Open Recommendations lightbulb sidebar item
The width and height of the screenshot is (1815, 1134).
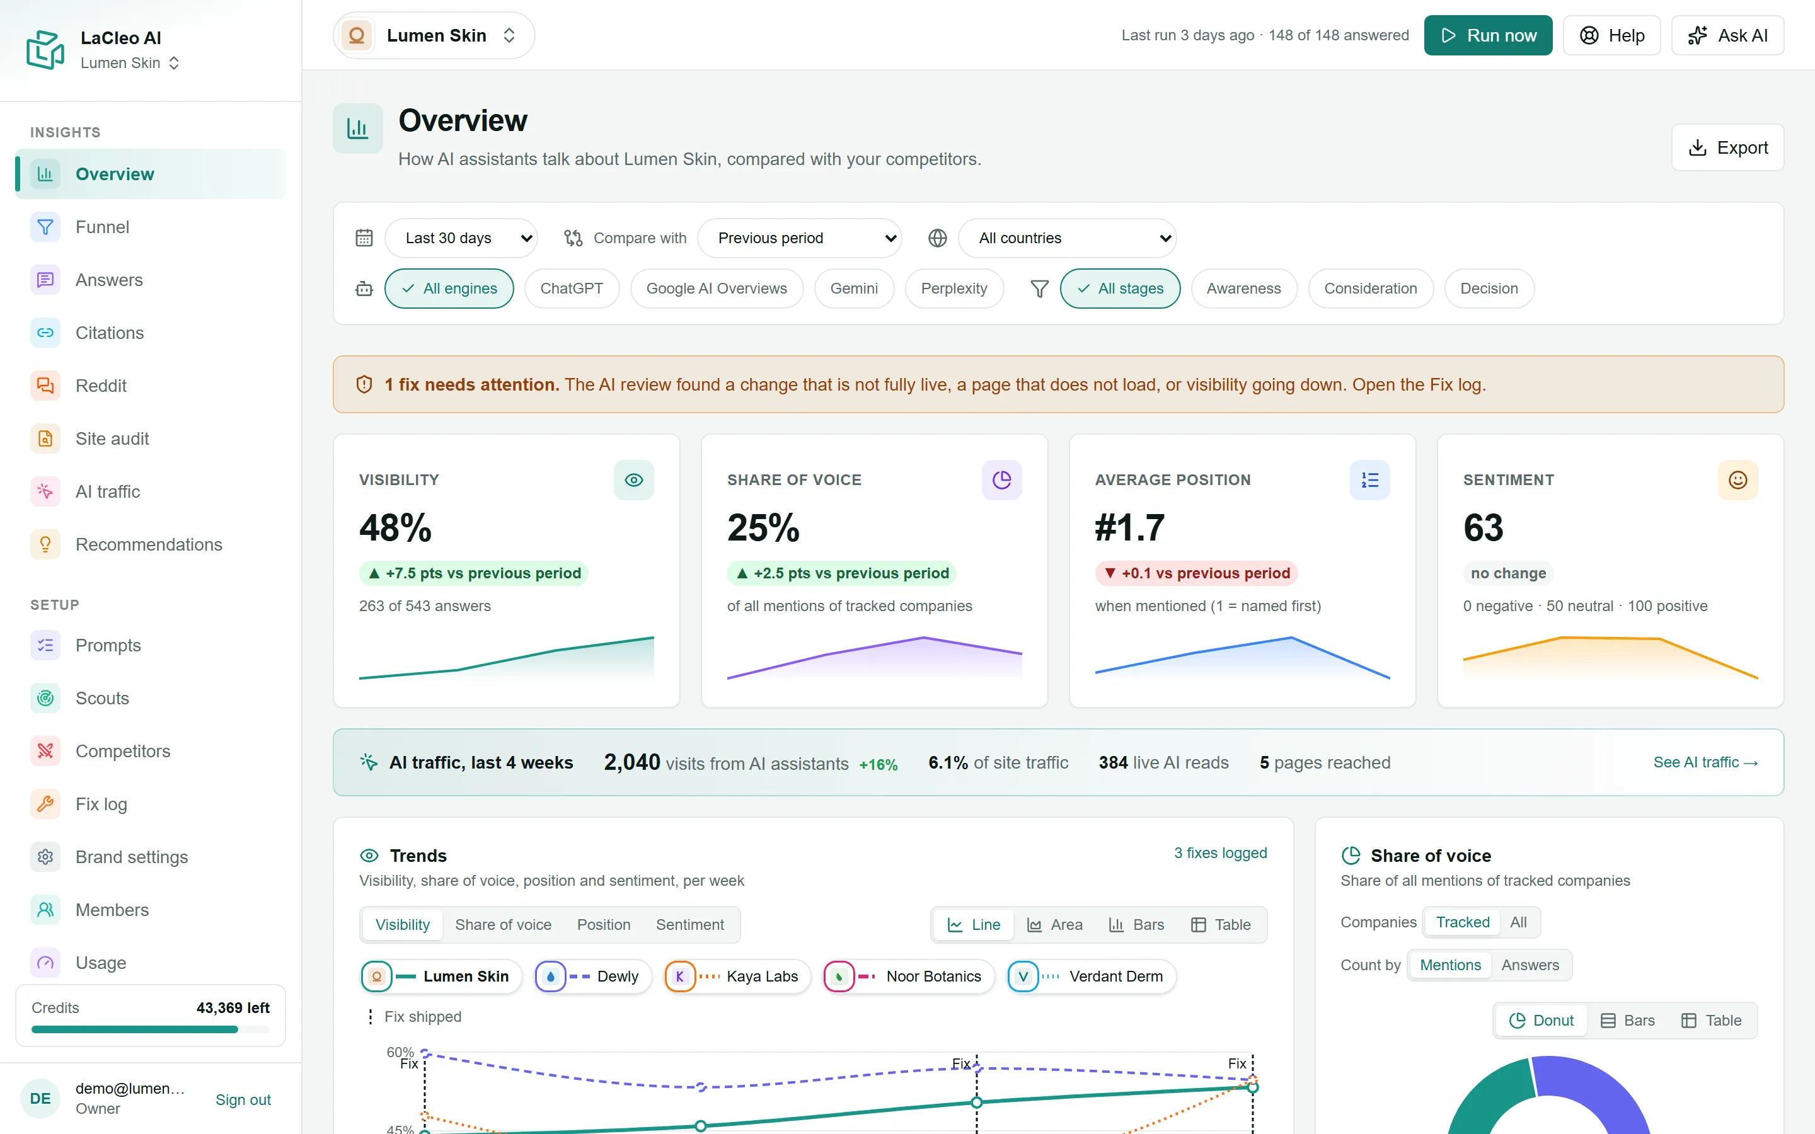tap(150, 544)
